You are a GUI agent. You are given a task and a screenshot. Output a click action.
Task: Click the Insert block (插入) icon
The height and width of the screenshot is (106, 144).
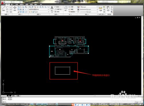coord(66,8)
